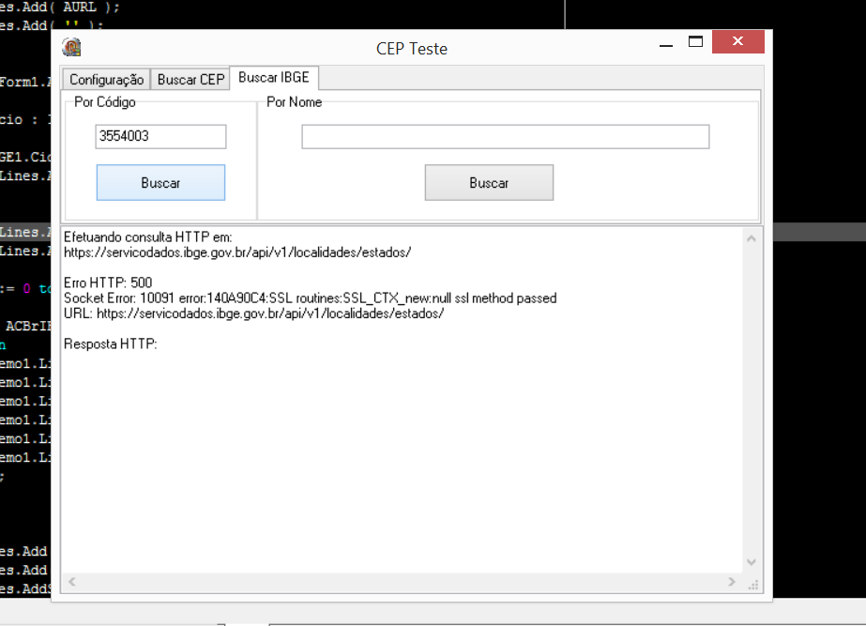Click the Por Código input field
This screenshot has width=866, height=626.
click(160, 136)
